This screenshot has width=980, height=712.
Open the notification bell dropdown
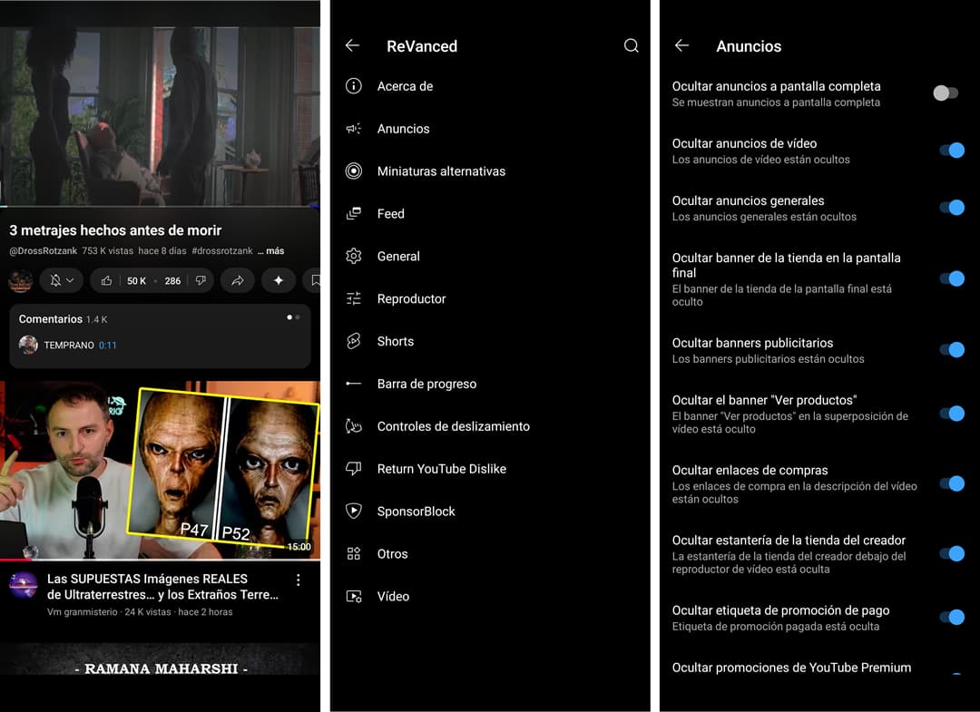tap(62, 280)
